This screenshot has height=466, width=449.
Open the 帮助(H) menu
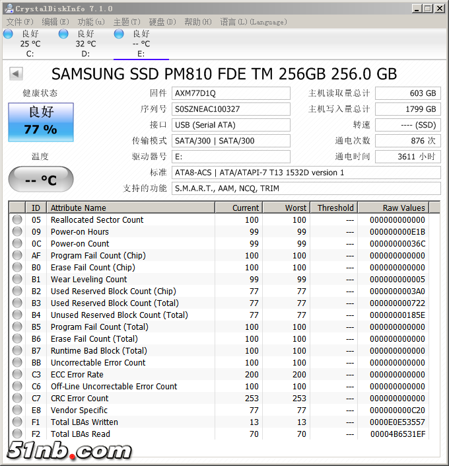(x=198, y=22)
